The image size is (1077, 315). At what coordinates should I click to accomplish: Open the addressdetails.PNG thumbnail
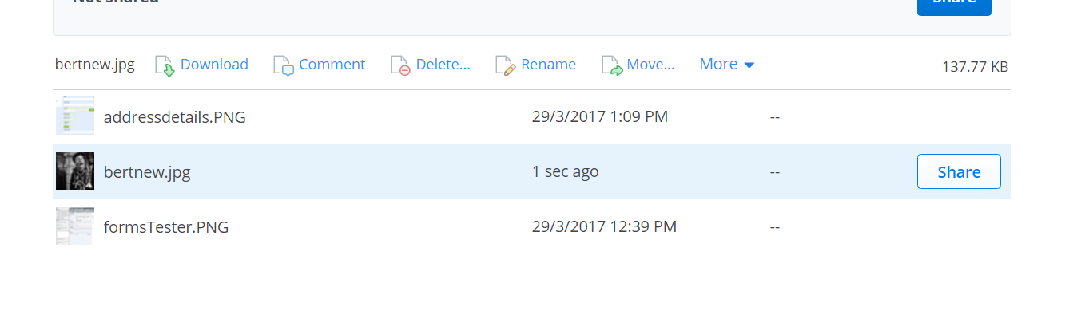point(75,116)
